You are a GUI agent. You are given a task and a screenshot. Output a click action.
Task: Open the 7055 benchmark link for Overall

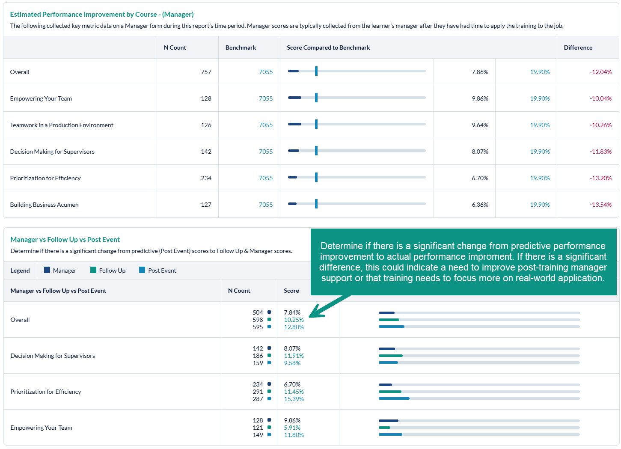click(x=266, y=72)
